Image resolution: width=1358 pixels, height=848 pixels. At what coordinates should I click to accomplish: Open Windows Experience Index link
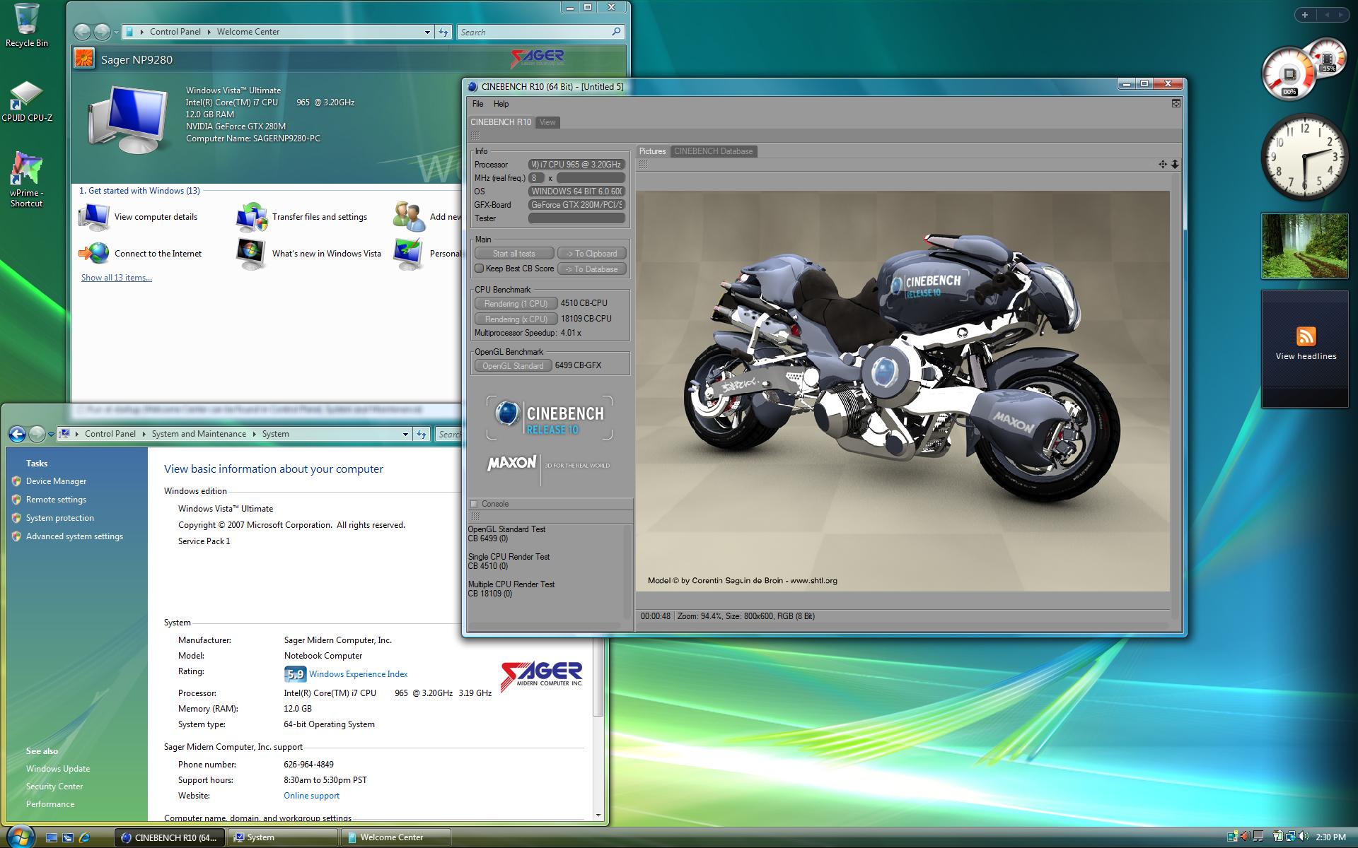(x=359, y=674)
